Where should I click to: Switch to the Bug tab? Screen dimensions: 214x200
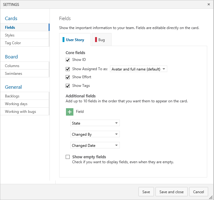click(102, 40)
